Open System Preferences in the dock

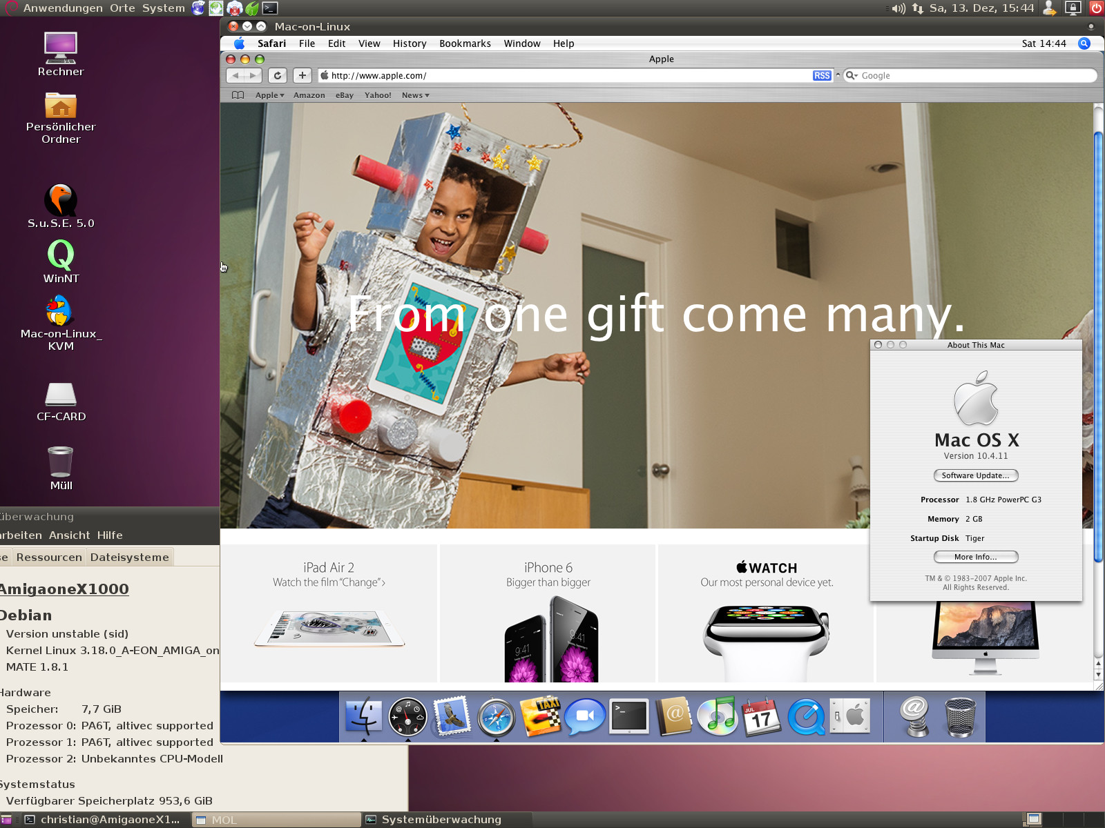pyautogui.click(x=850, y=716)
